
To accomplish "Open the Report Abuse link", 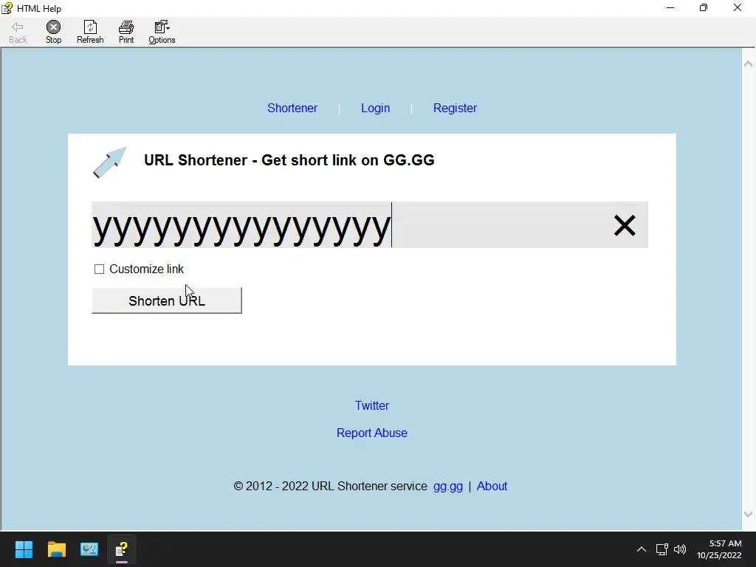I will pos(372,433).
